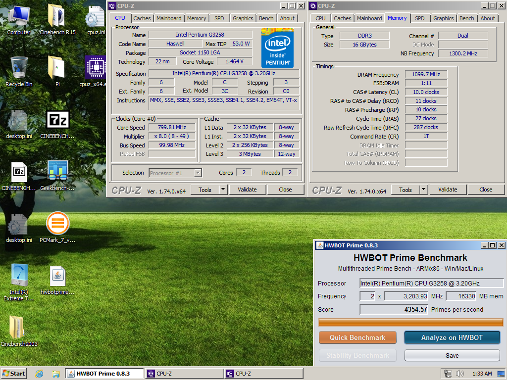Screen dimensions: 507x380
Task: Click left CPU-Z window title icon
Action: click(x=112, y=6)
